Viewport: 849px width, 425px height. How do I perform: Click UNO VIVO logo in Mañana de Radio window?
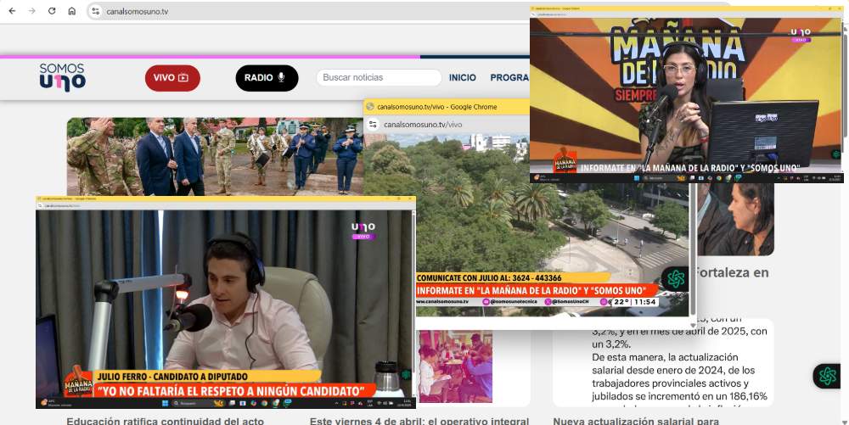[x=801, y=35]
